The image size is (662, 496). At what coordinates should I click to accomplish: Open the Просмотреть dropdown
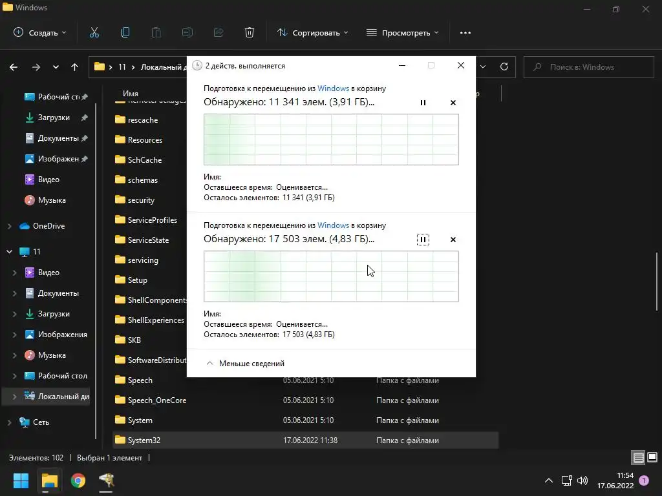(x=402, y=32)
